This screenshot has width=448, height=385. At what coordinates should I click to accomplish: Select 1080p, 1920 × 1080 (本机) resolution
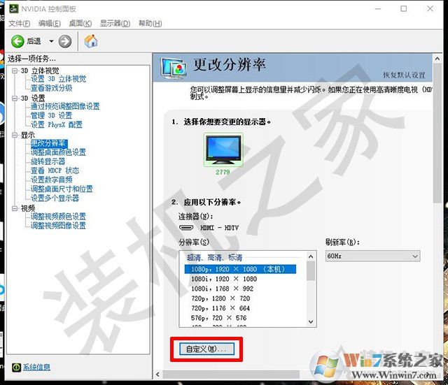coord(240,269)
